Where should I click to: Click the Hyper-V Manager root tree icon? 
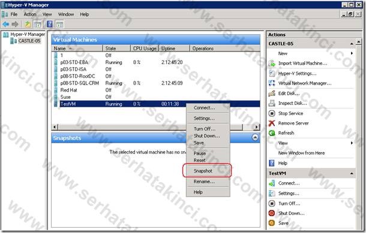click(x=6, y=35)
